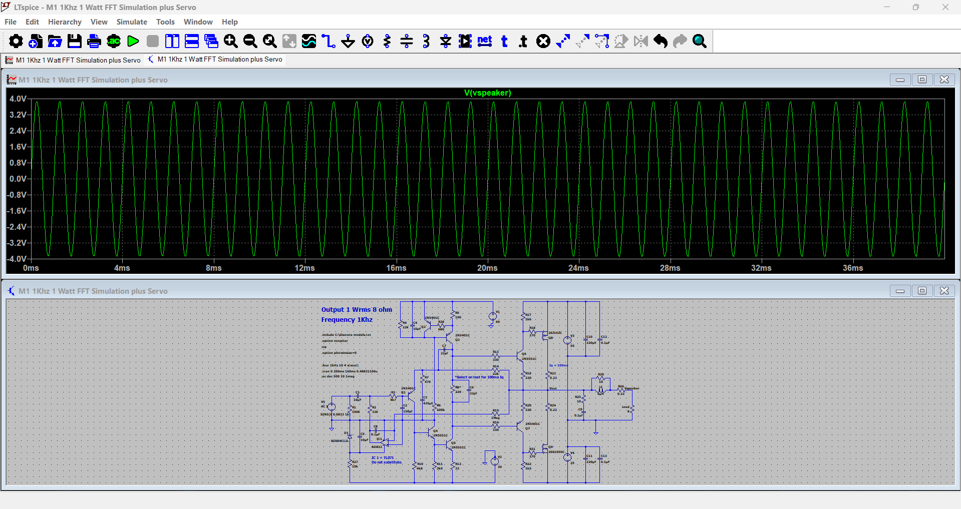The width and height of the screenshot is (961, 509).
Task: Select the Net Label tool
Action: (485, 41)
